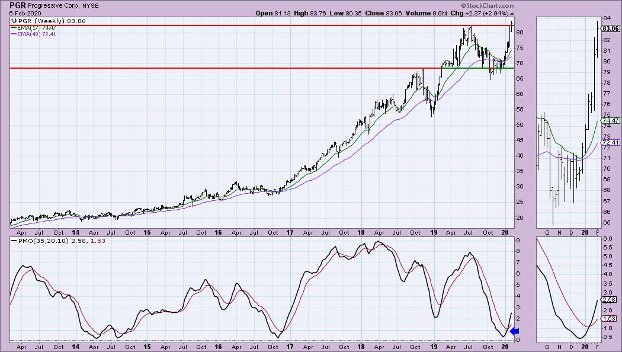Click the Progressive Corp. company name
The height and width of the screenshot is (352, 622).
coord(54,6)
